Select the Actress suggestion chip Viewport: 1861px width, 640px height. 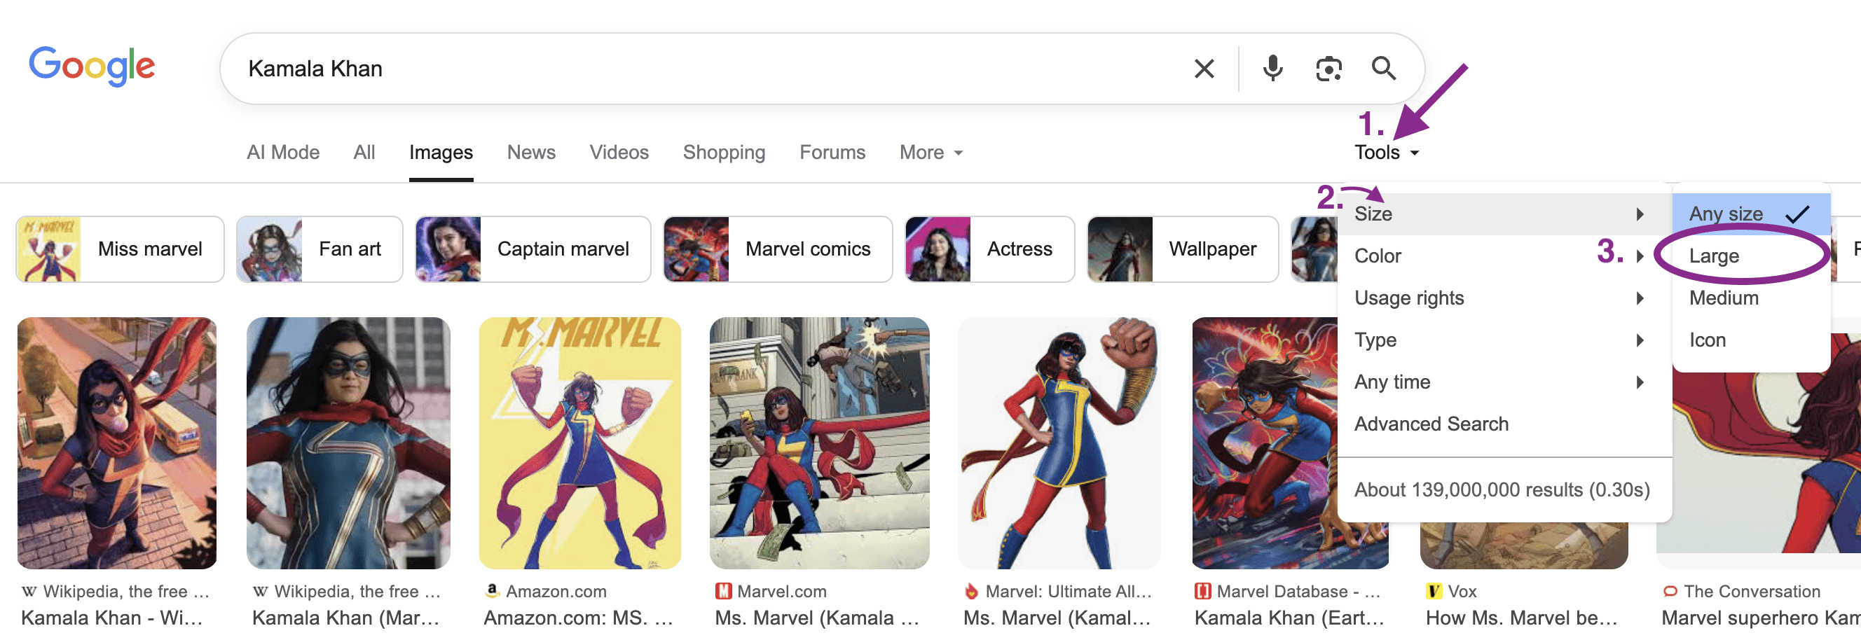989,249
